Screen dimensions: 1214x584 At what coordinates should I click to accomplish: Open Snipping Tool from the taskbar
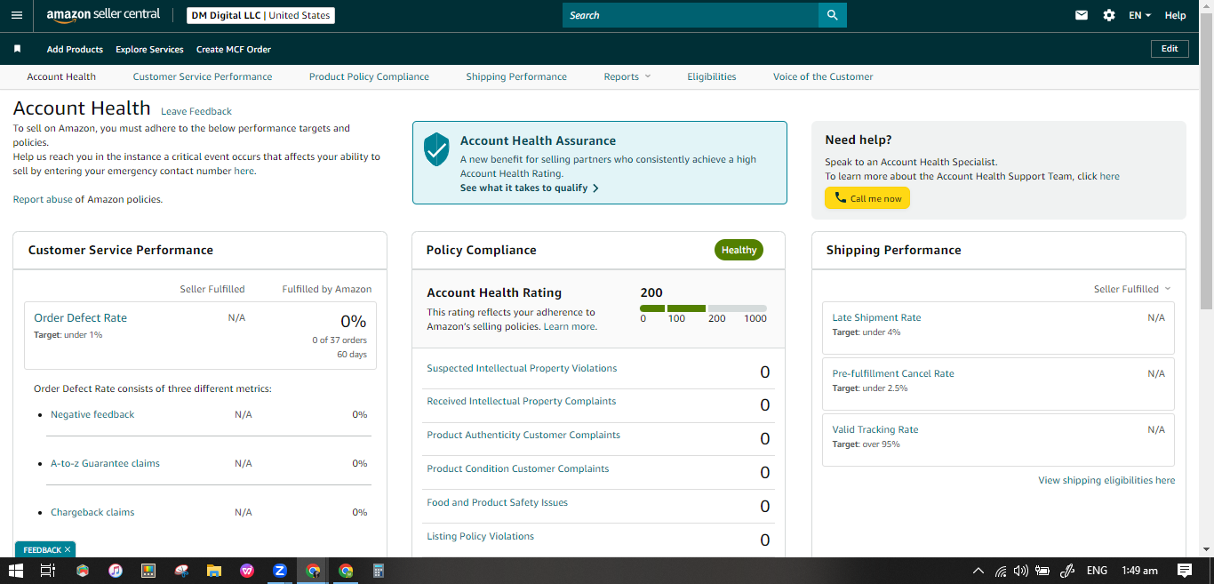coord(181,571)
